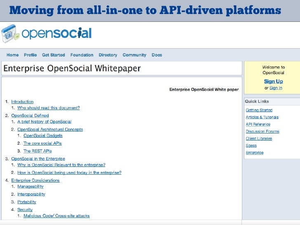Open 'How is OpenSocial being used today' link

70,173
